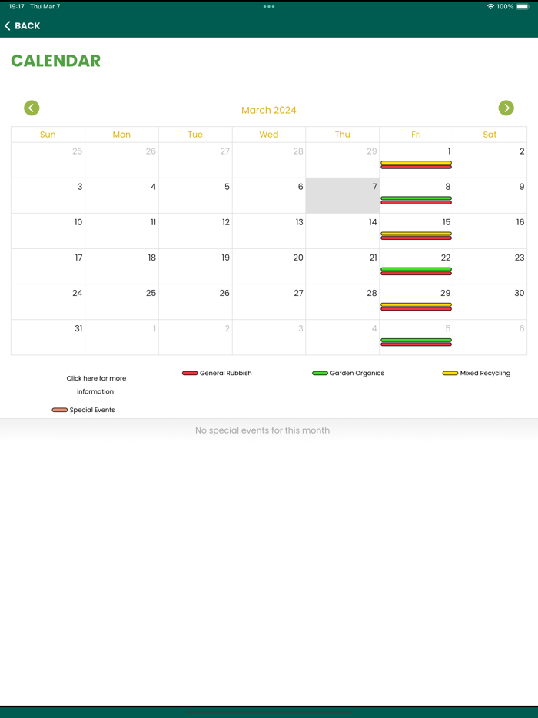Click red rubbish bar on March 15

(417, 238)
